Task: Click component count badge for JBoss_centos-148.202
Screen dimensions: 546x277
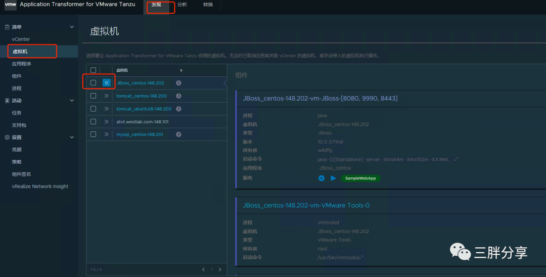Action: (x=178, y=83)
